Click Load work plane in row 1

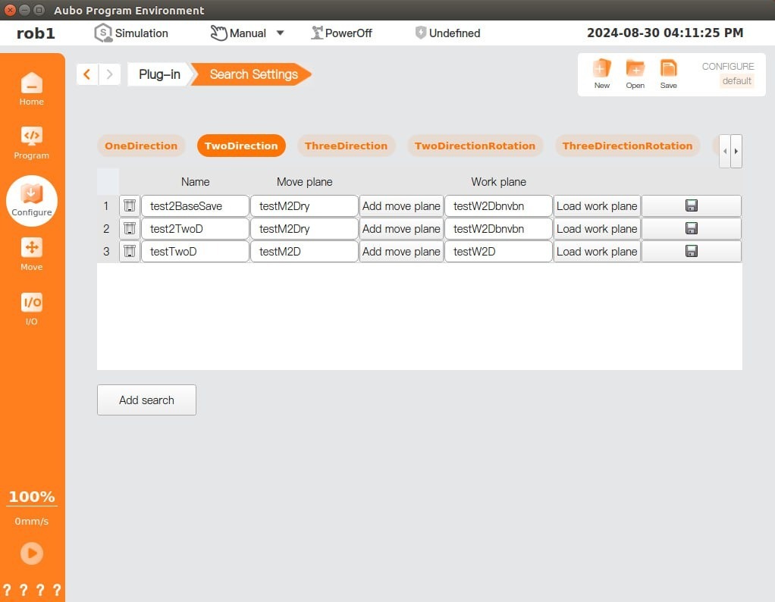597,205
